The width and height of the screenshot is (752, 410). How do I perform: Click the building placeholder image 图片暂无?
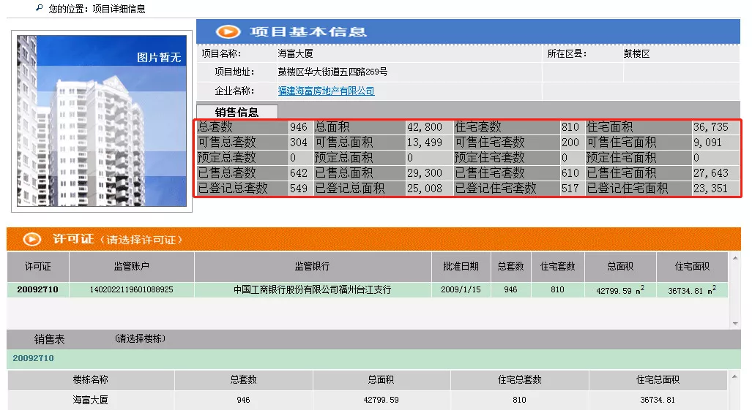point(102,121)
